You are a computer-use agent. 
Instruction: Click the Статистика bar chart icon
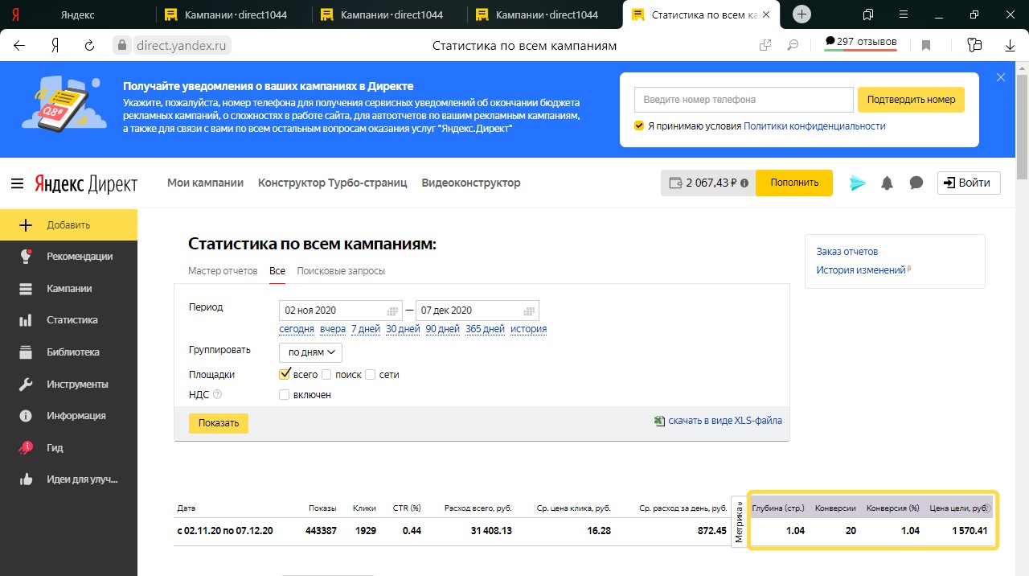[x=26, y=320]
